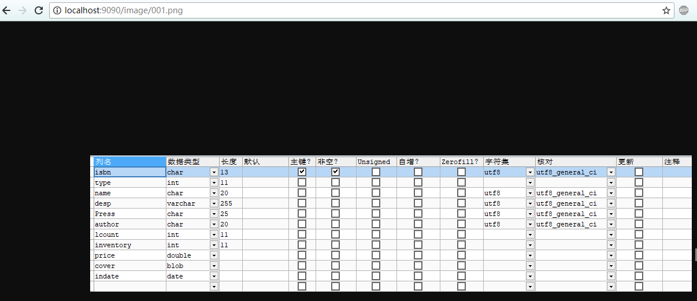Click the 核对 column header
The height and width of the screenshot is (301, 697).
(x=576, y=162)
